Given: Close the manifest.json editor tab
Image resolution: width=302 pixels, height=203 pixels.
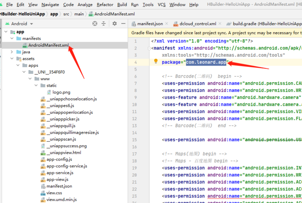Looking at the screenshot, I should 167,24.
